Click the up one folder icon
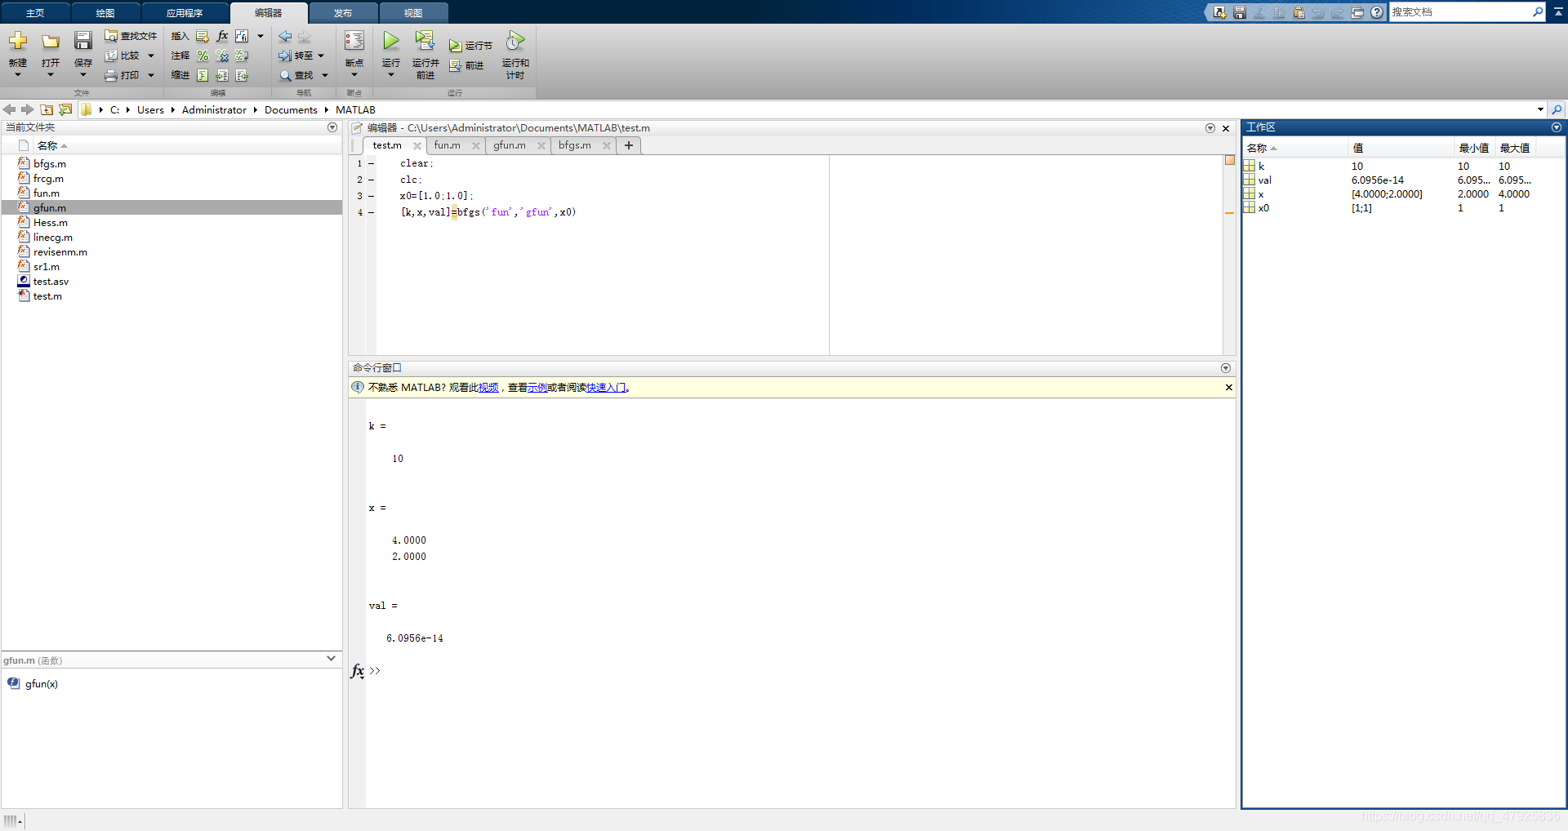Screen dimensions: 1568x831 tap(47, 109)
